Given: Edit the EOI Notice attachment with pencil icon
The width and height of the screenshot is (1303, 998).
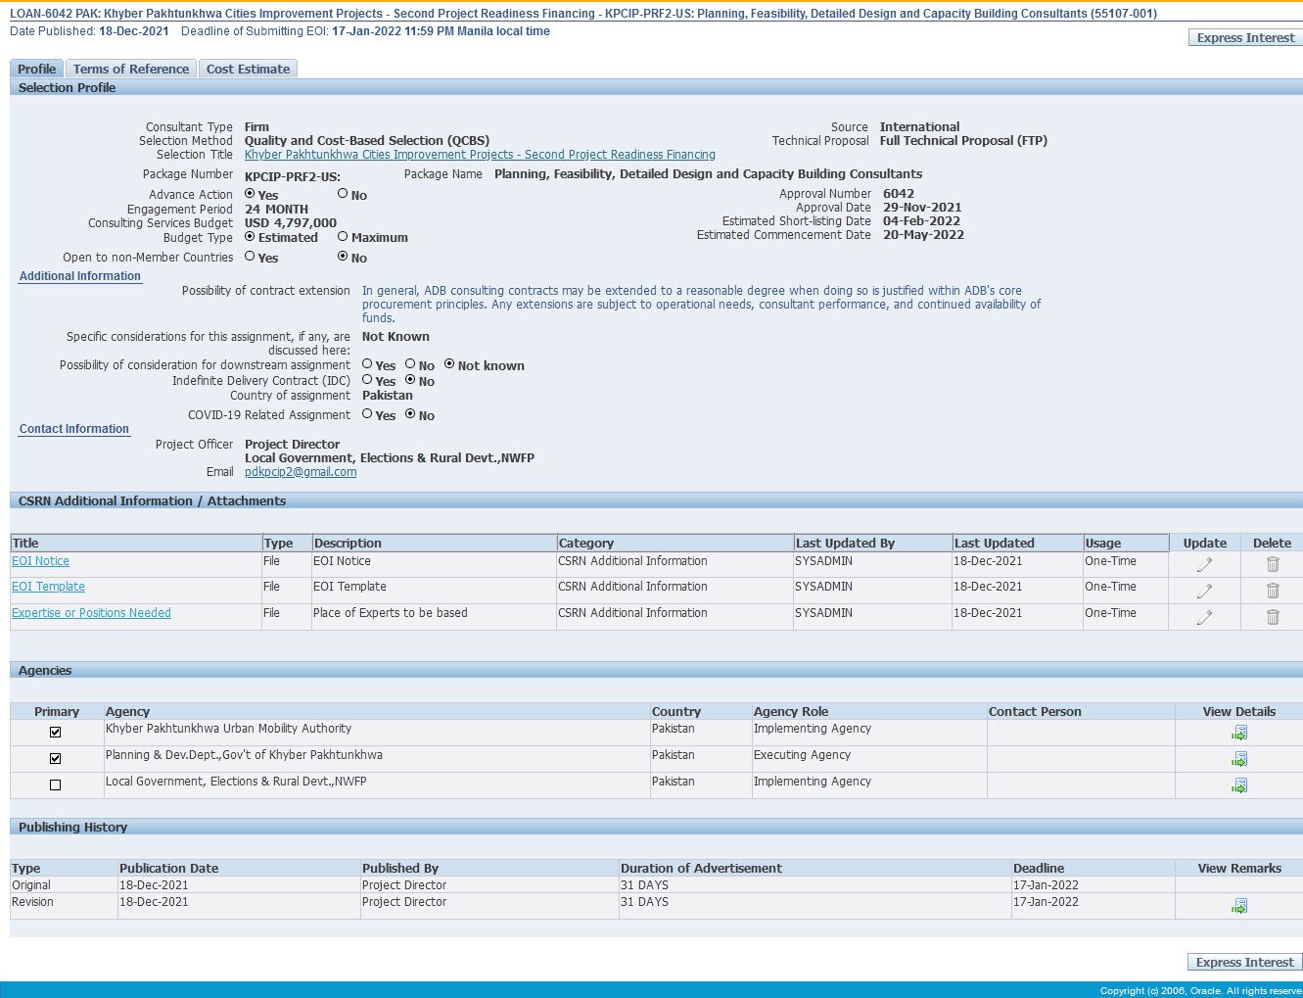Looking at the screenshot, I should (x=1204, y=564).
